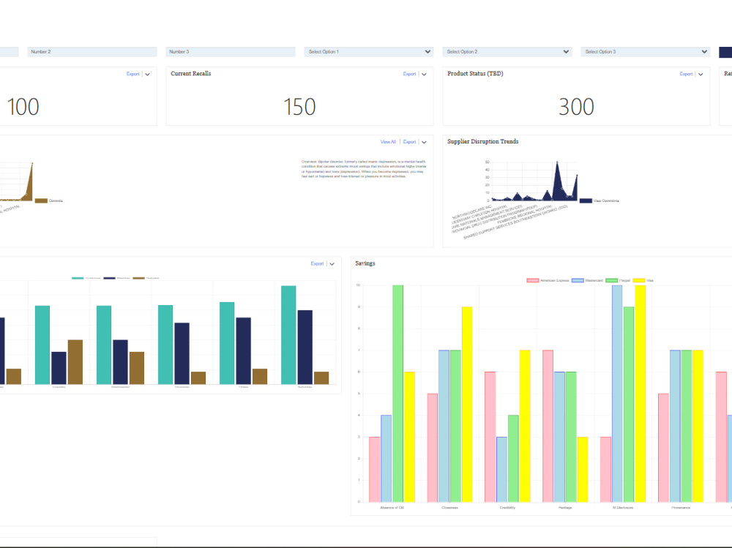The height and width of the screenshot is (548, 732).
Task: Open the Select Option 1 dropdown
Action: pyautogui.click(x=369, y=52)
